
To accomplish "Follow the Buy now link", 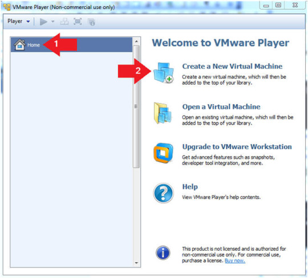I will [235, 260].
